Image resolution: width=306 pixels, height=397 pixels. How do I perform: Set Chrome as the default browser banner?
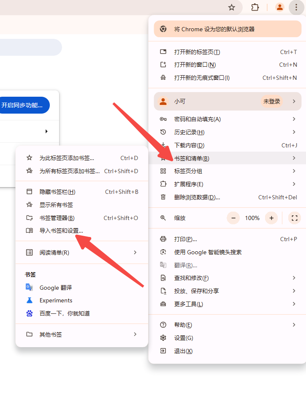pos(227,29)
